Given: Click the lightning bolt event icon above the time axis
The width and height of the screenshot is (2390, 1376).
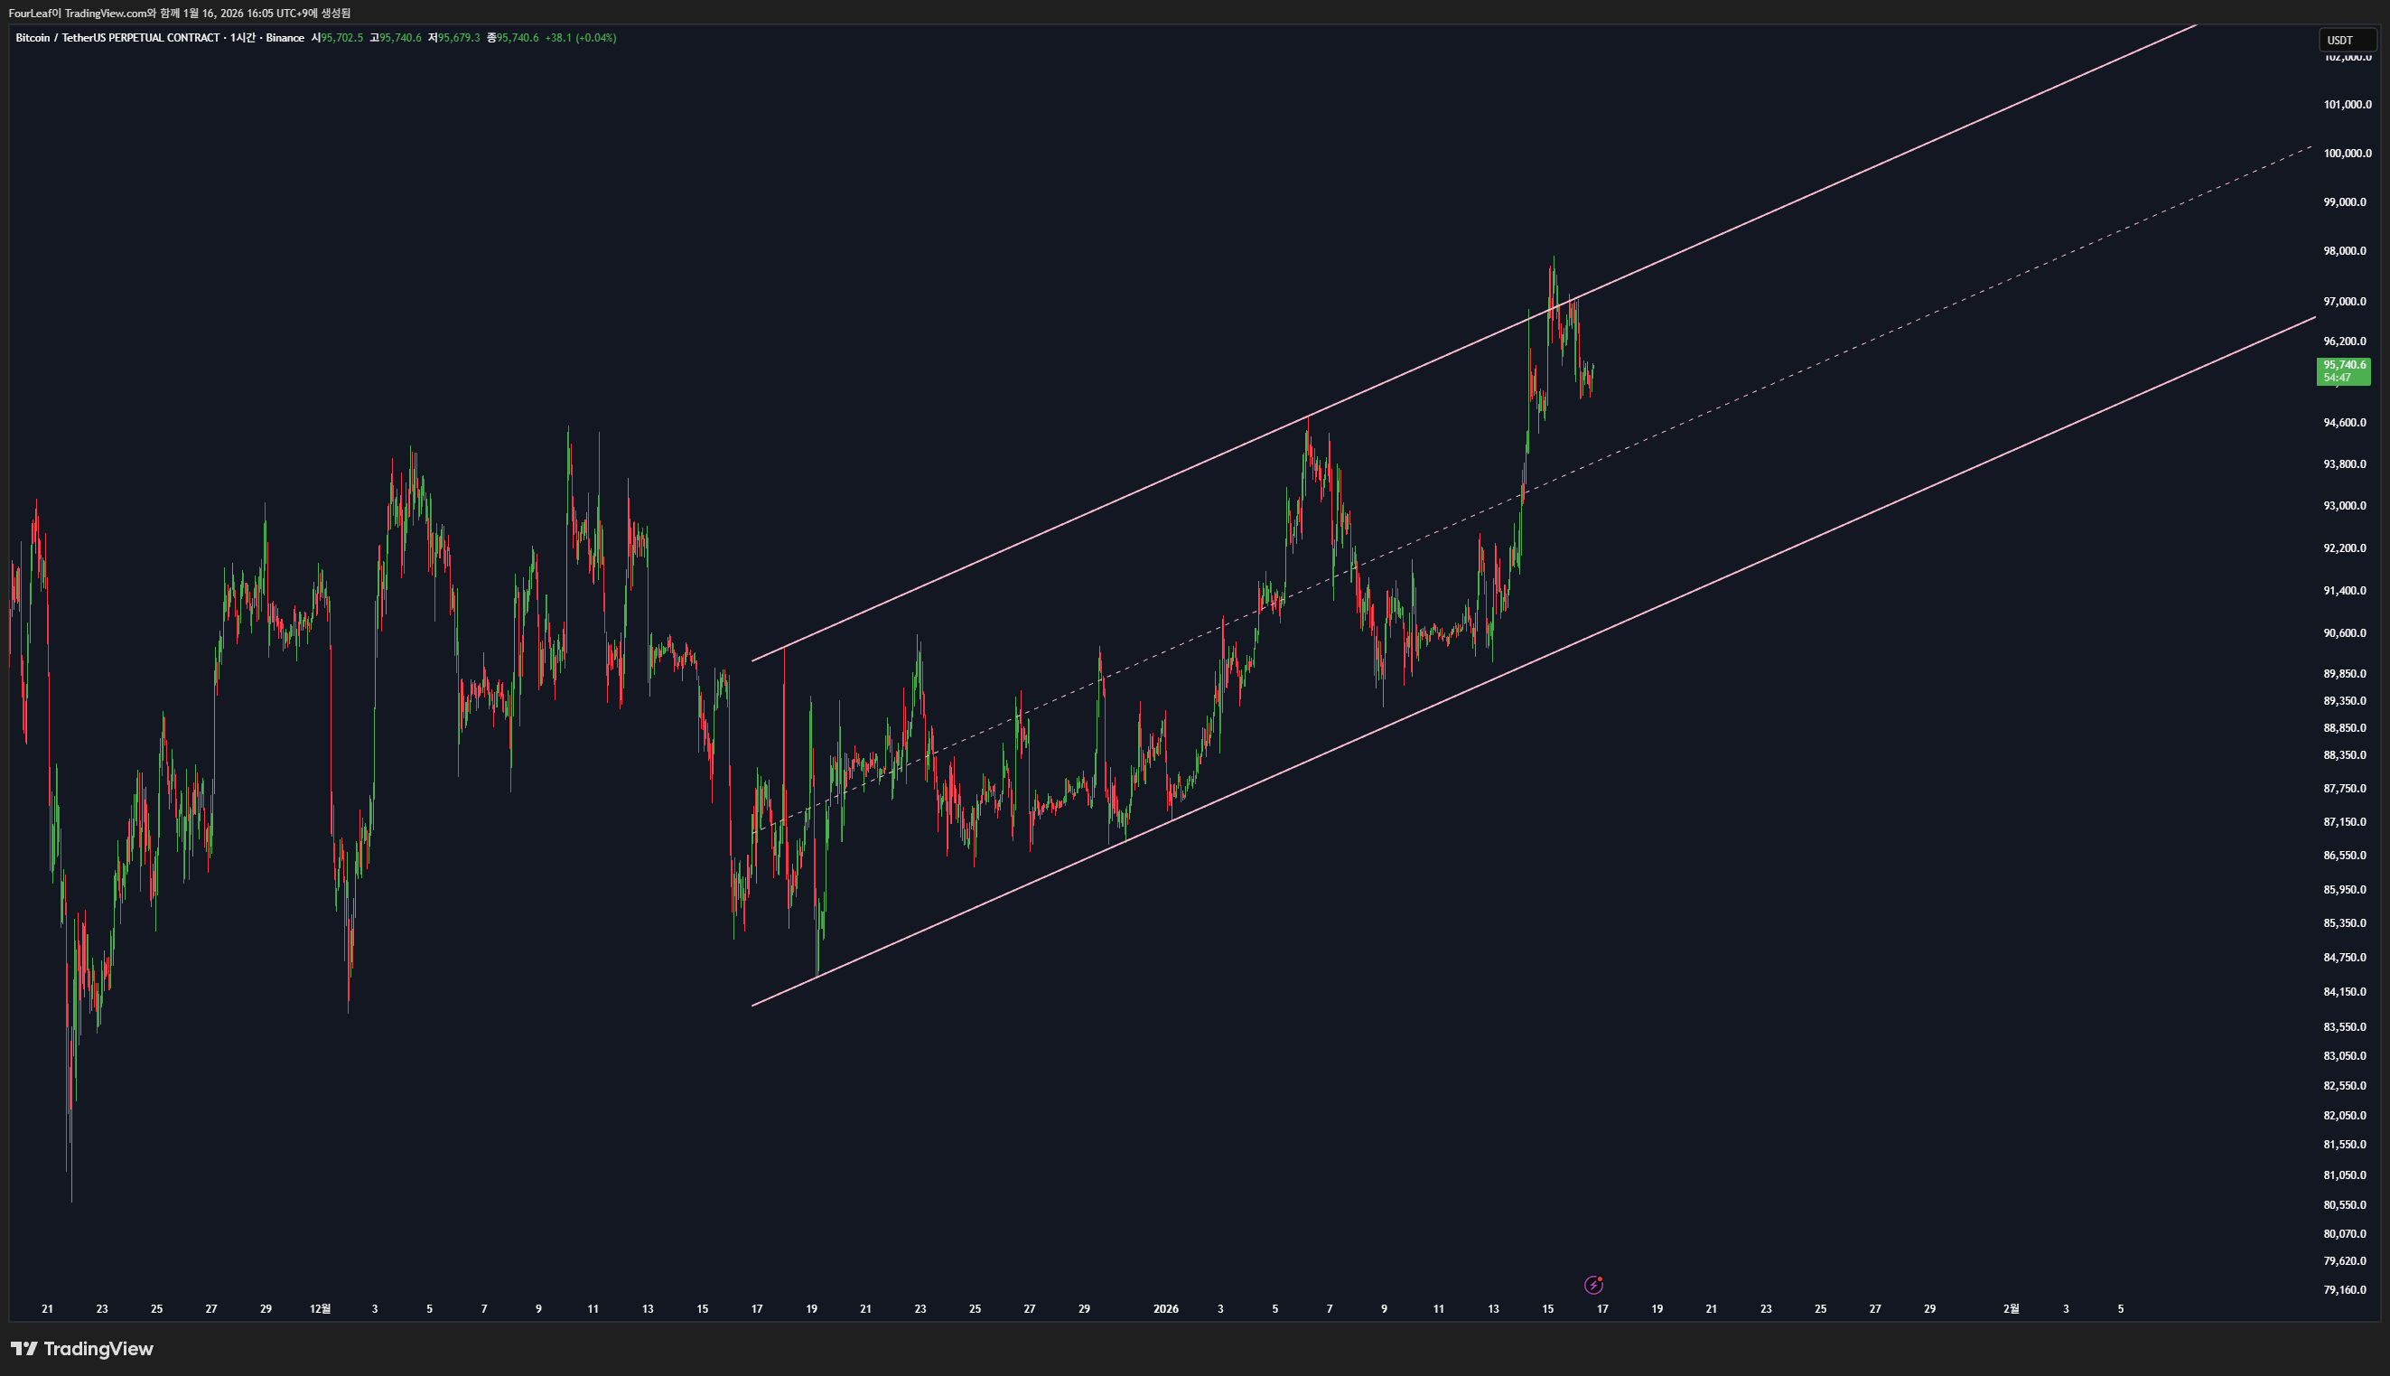Looking at the screenshot, I should click(1593, 1285).
